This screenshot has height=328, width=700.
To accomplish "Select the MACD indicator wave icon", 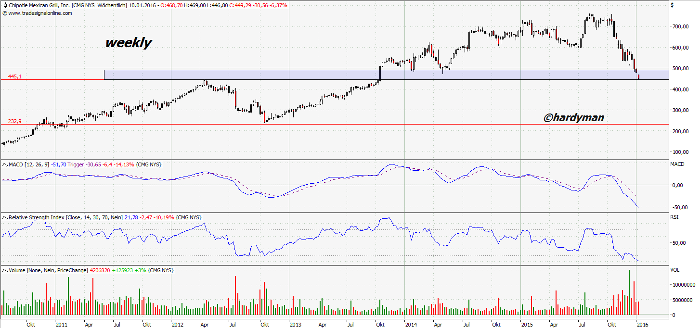I will 4,164.
